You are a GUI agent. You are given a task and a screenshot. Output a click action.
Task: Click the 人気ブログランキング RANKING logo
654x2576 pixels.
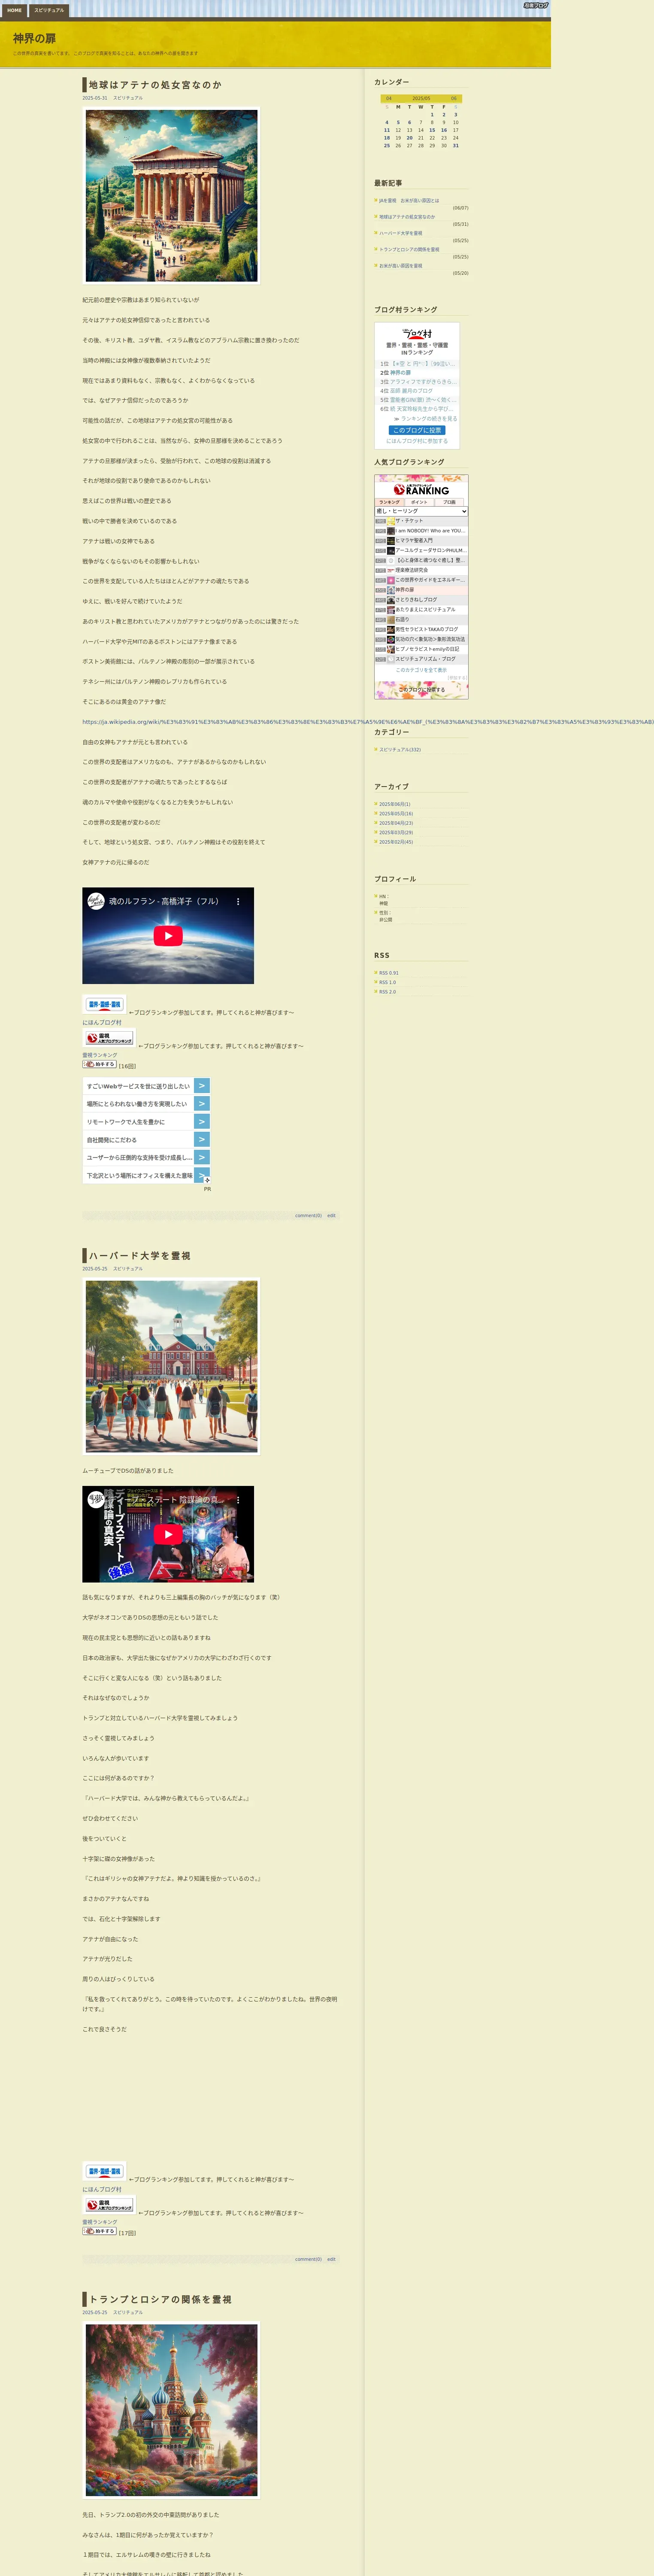coord(421,489)
